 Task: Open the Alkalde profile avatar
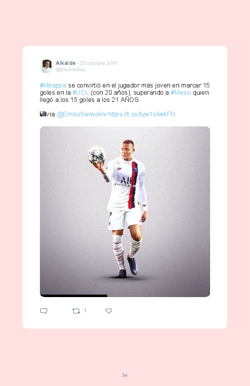(x=46, y=66)
